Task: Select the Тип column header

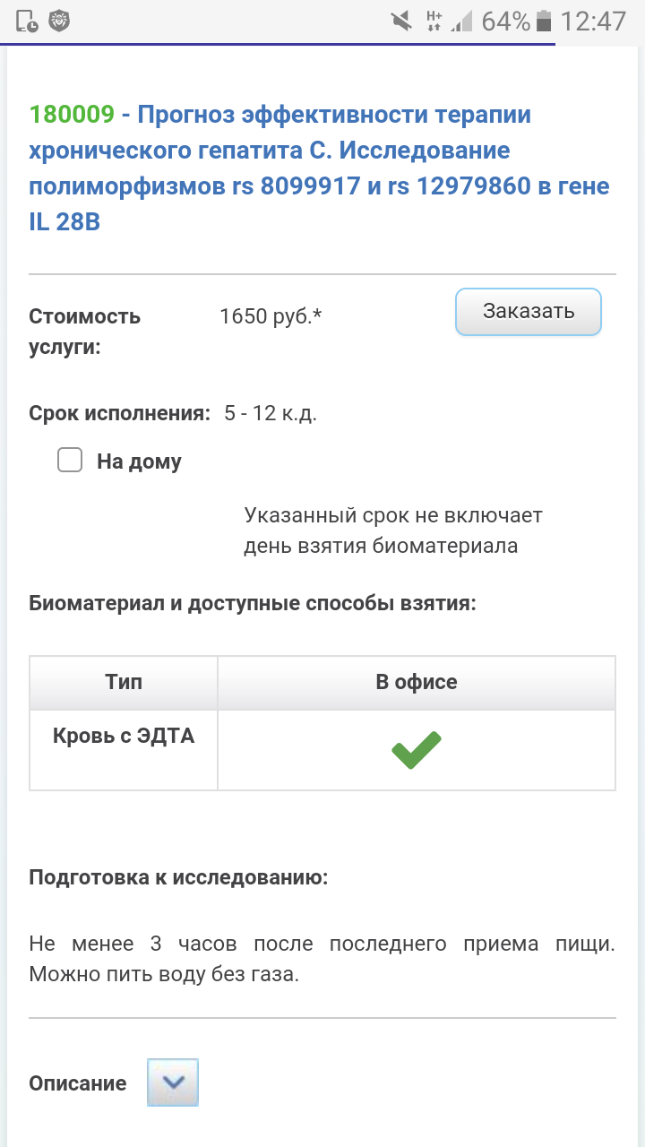Action: coord(124,682)
